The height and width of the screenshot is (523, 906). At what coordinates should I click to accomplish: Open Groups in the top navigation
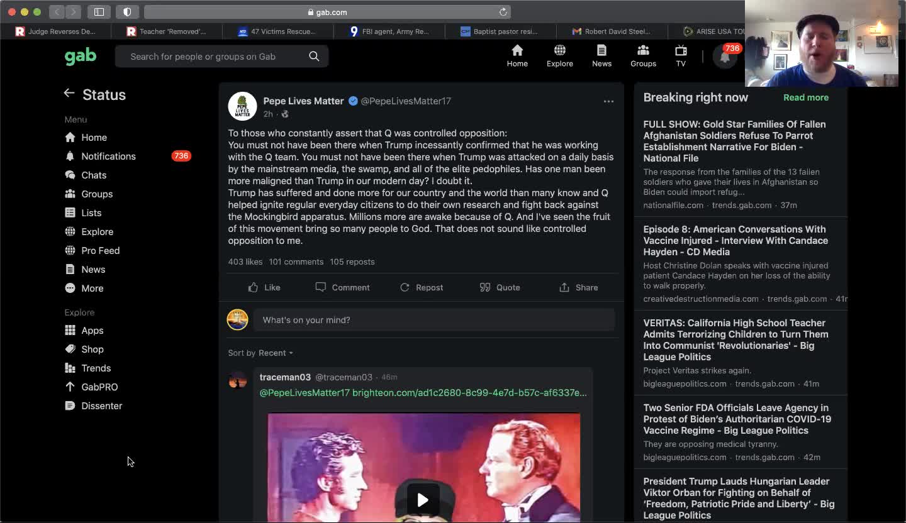point(643,56)
